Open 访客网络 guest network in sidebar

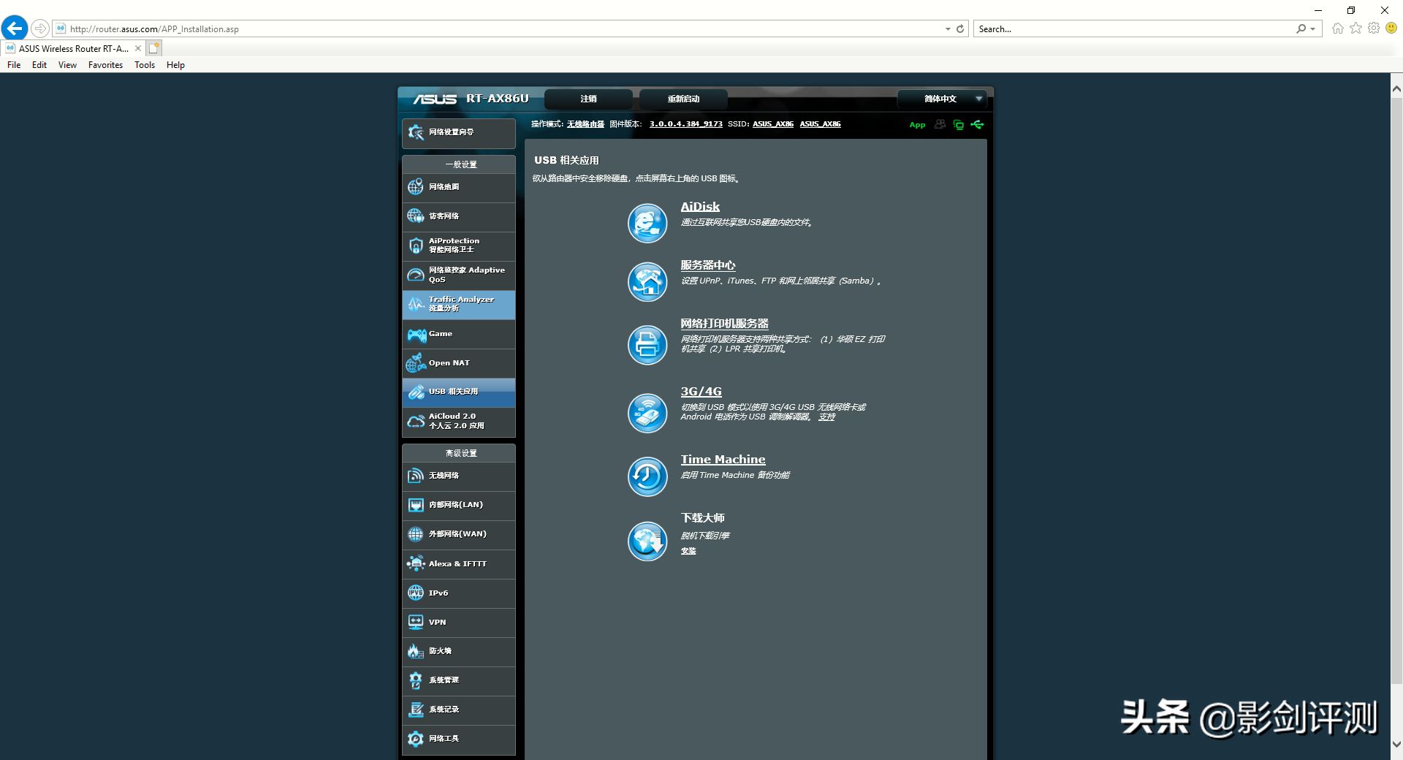click(x=459, y=216)
